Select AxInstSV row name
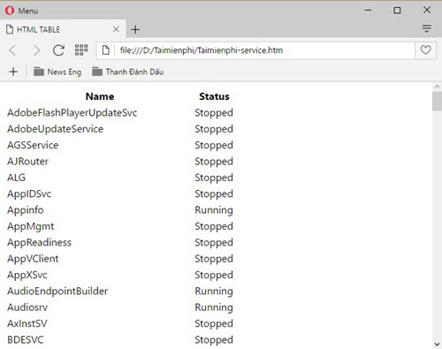The width and height of the screenshot is (442, 349). tap(27, 323)
